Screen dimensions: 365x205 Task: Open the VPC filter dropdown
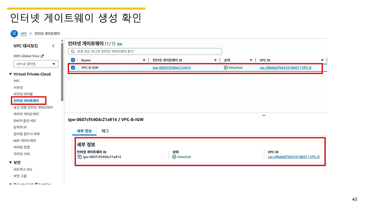pos(36,64)
